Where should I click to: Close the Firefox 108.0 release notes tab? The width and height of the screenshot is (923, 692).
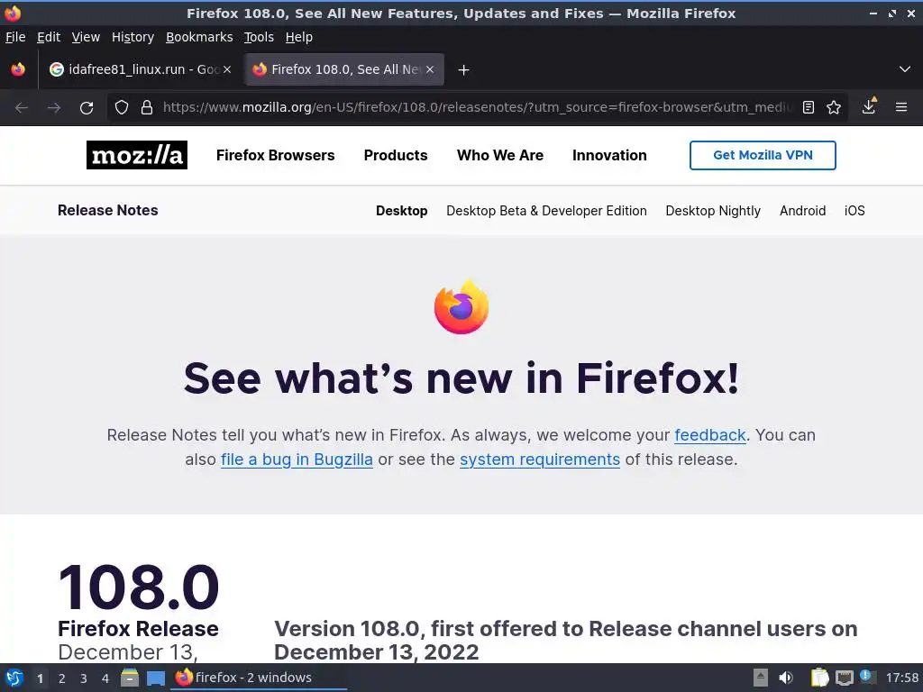[x=430, y=69]
